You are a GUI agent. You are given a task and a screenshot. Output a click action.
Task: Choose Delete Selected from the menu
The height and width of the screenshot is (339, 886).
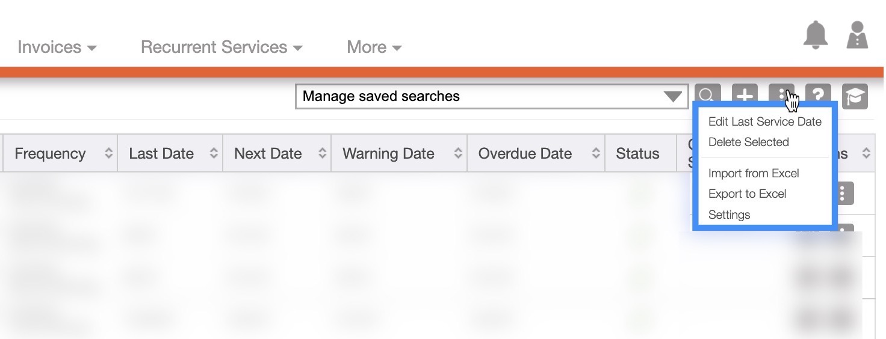(748, 142)
